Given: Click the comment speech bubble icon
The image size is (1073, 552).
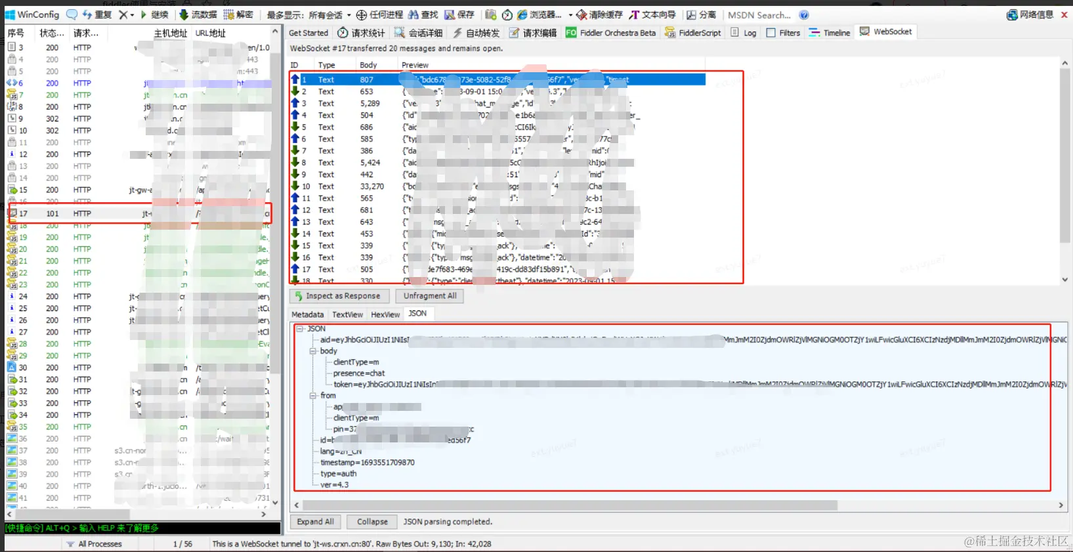Looking at the screenshot, I should pyautogui.click(x=71, y=14).
